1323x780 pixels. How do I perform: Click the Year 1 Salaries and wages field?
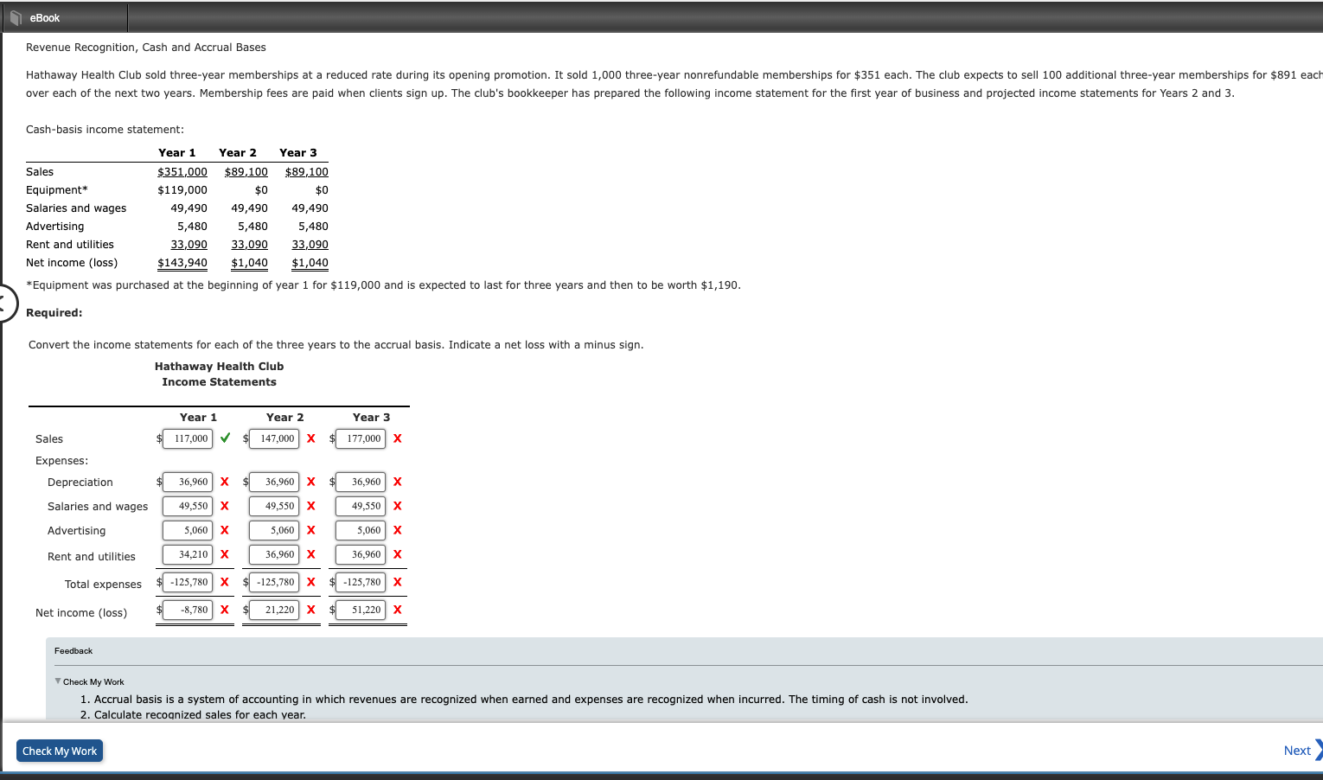pos(188,506)
